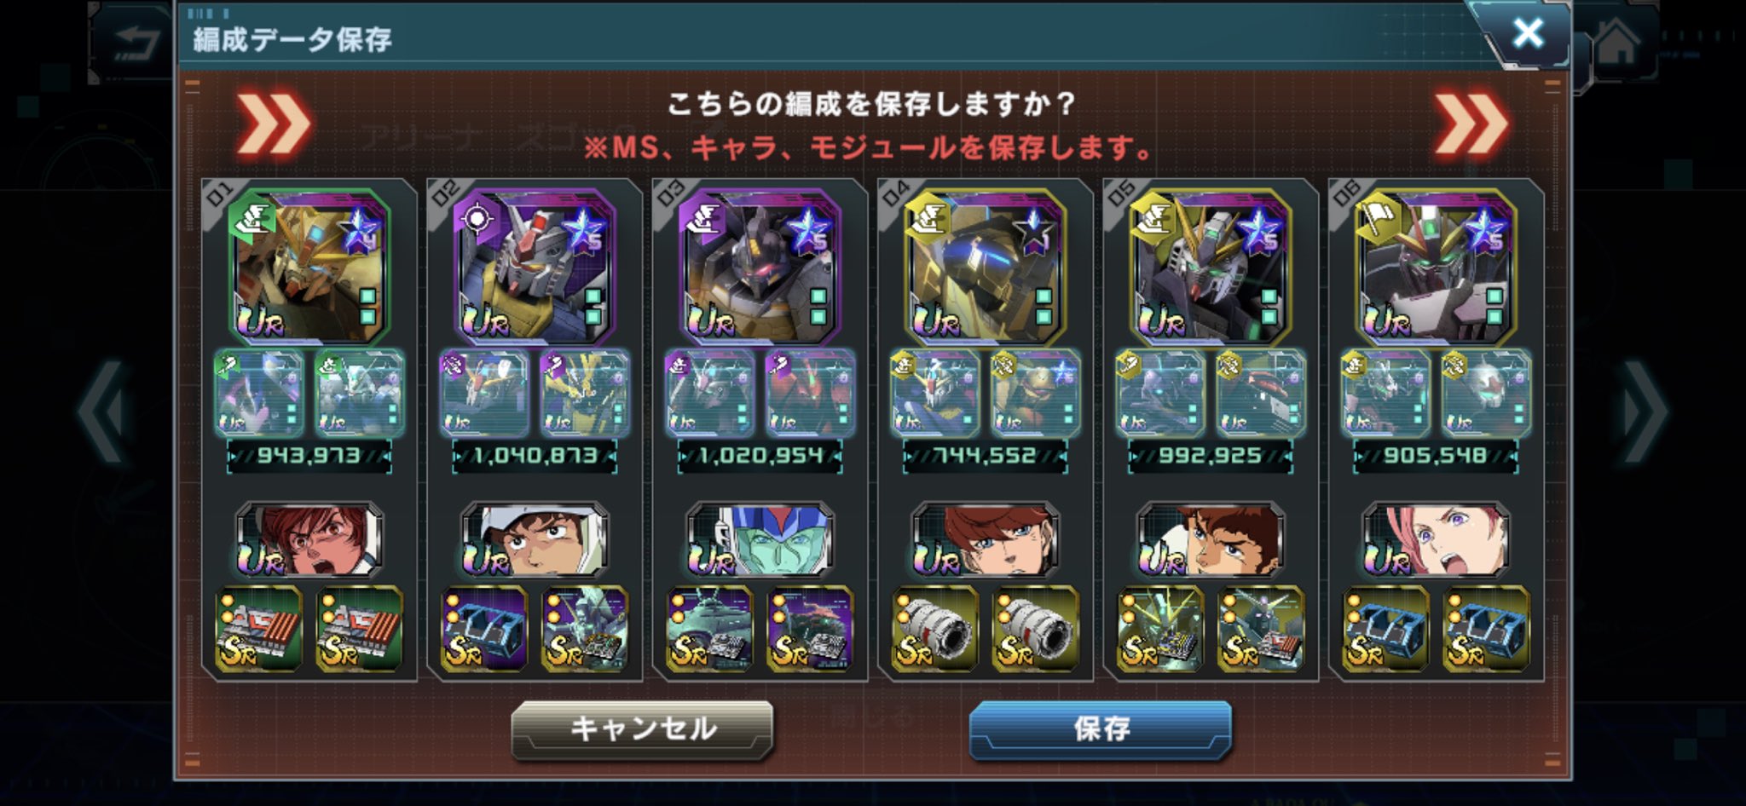
Task: Select the UR mobile suit in slot 02
Action: (x=535, y=267)
